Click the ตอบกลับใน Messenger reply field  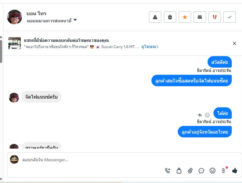click(93, 160)
